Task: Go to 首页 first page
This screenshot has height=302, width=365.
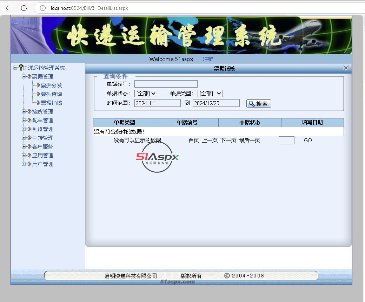Action: tap(194, 140)
